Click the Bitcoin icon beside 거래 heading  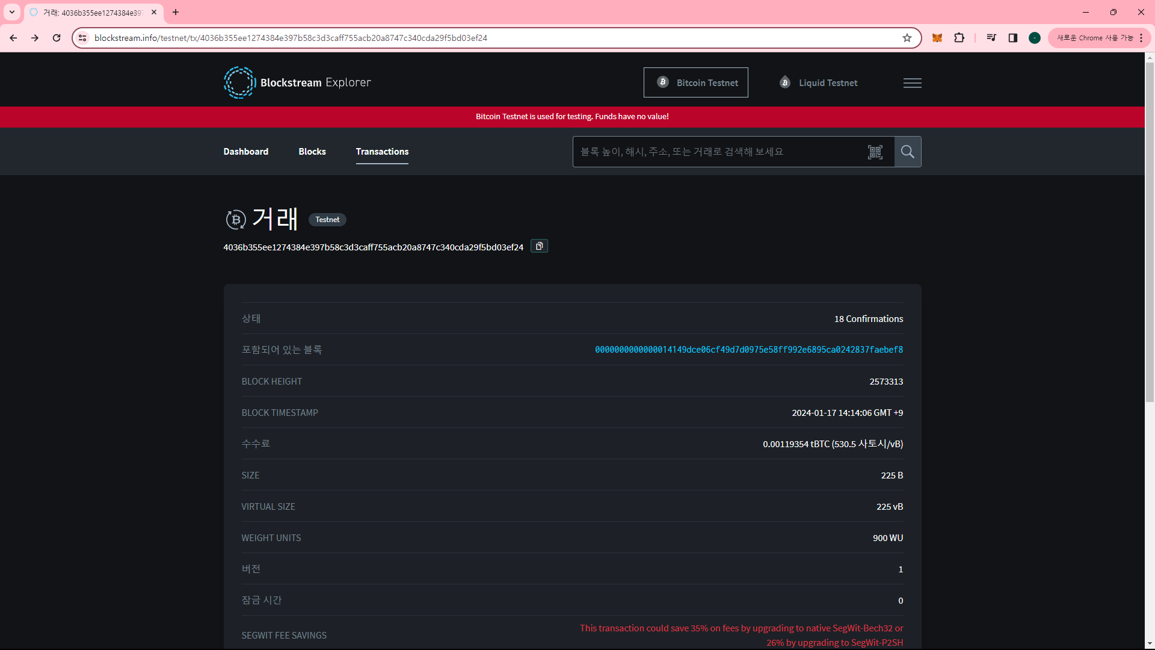pos(235,220)
